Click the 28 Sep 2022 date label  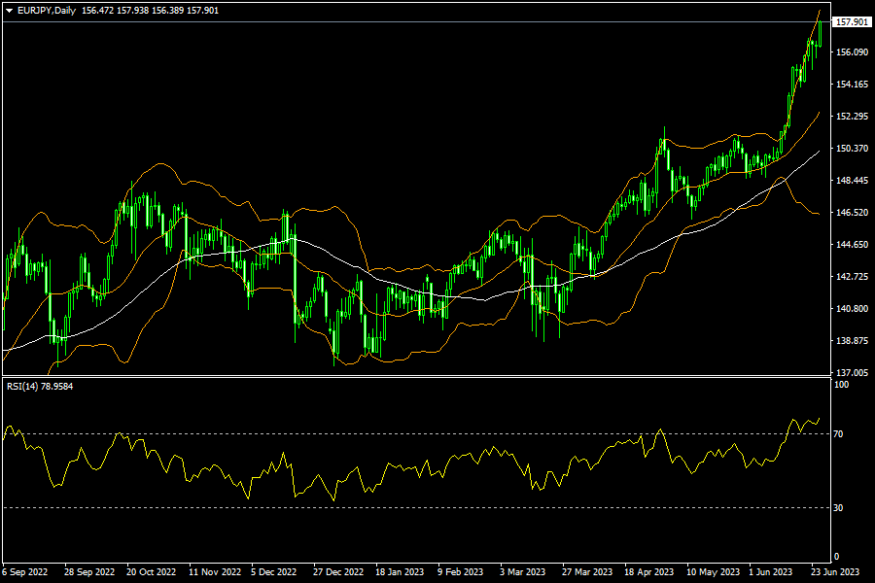point(89,572)
